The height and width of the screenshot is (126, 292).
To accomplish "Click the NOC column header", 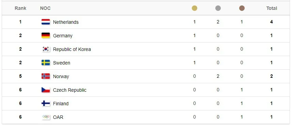I will point(45,8).
